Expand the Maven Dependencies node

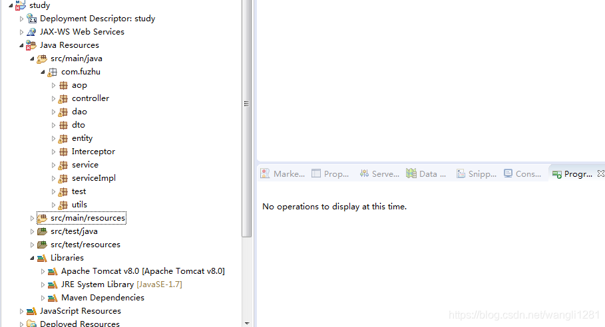coord(43,298)
